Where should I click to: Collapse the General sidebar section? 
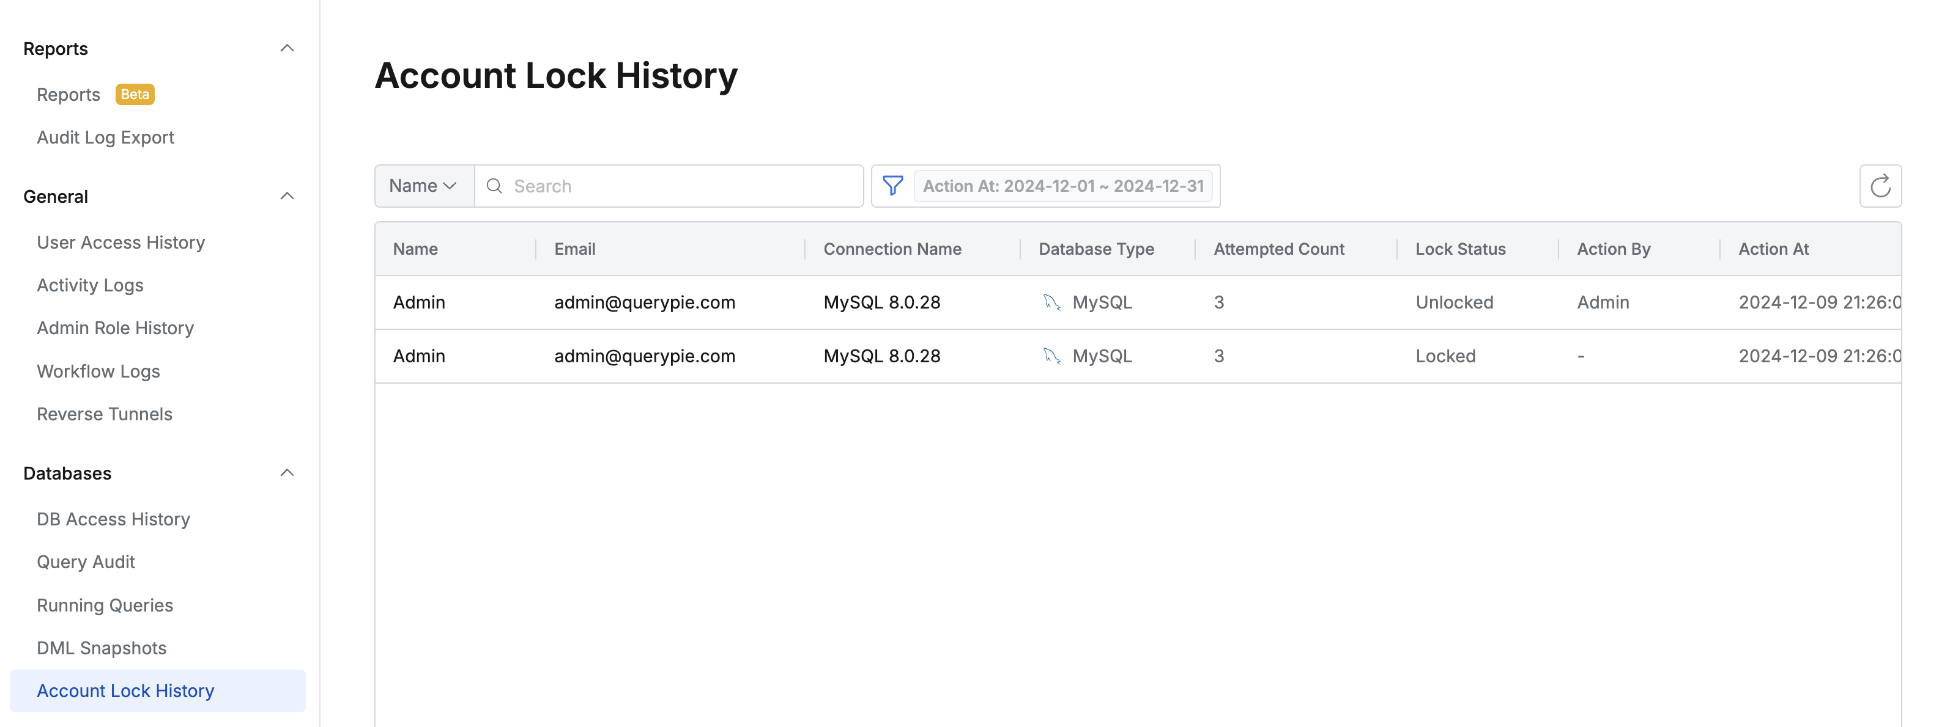tap(287, 197)
